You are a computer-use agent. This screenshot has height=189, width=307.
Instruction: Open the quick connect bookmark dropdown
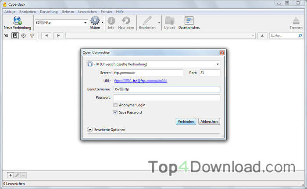tap(86, 23)
